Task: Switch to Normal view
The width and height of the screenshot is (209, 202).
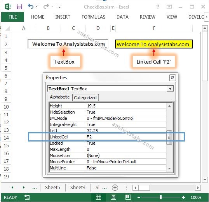Action: click(x=98, y=197)
